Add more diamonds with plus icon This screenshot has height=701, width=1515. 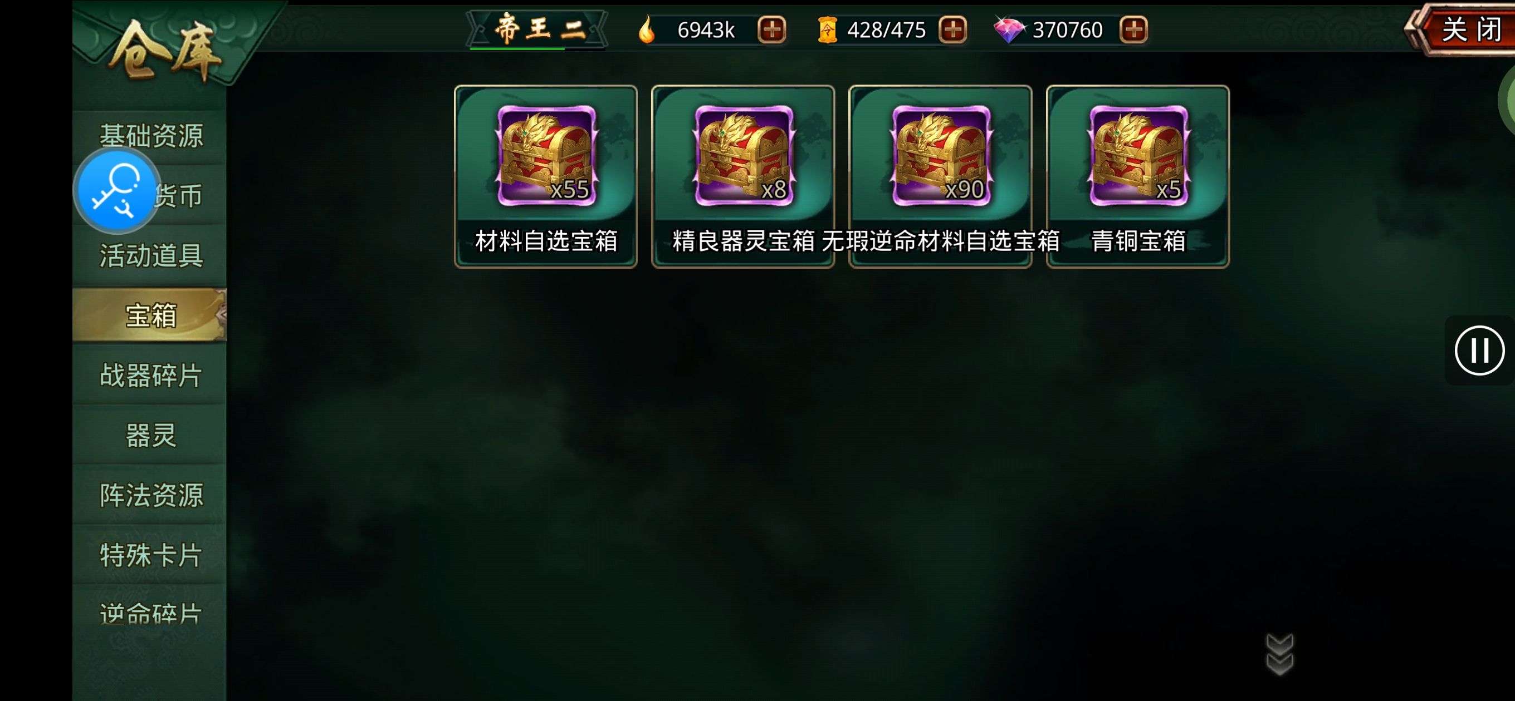point(1133,29)
